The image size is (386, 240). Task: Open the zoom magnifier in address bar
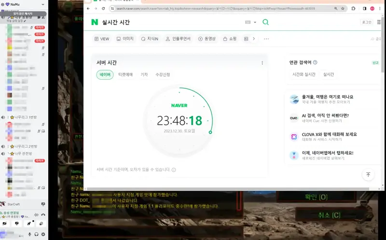336,8
